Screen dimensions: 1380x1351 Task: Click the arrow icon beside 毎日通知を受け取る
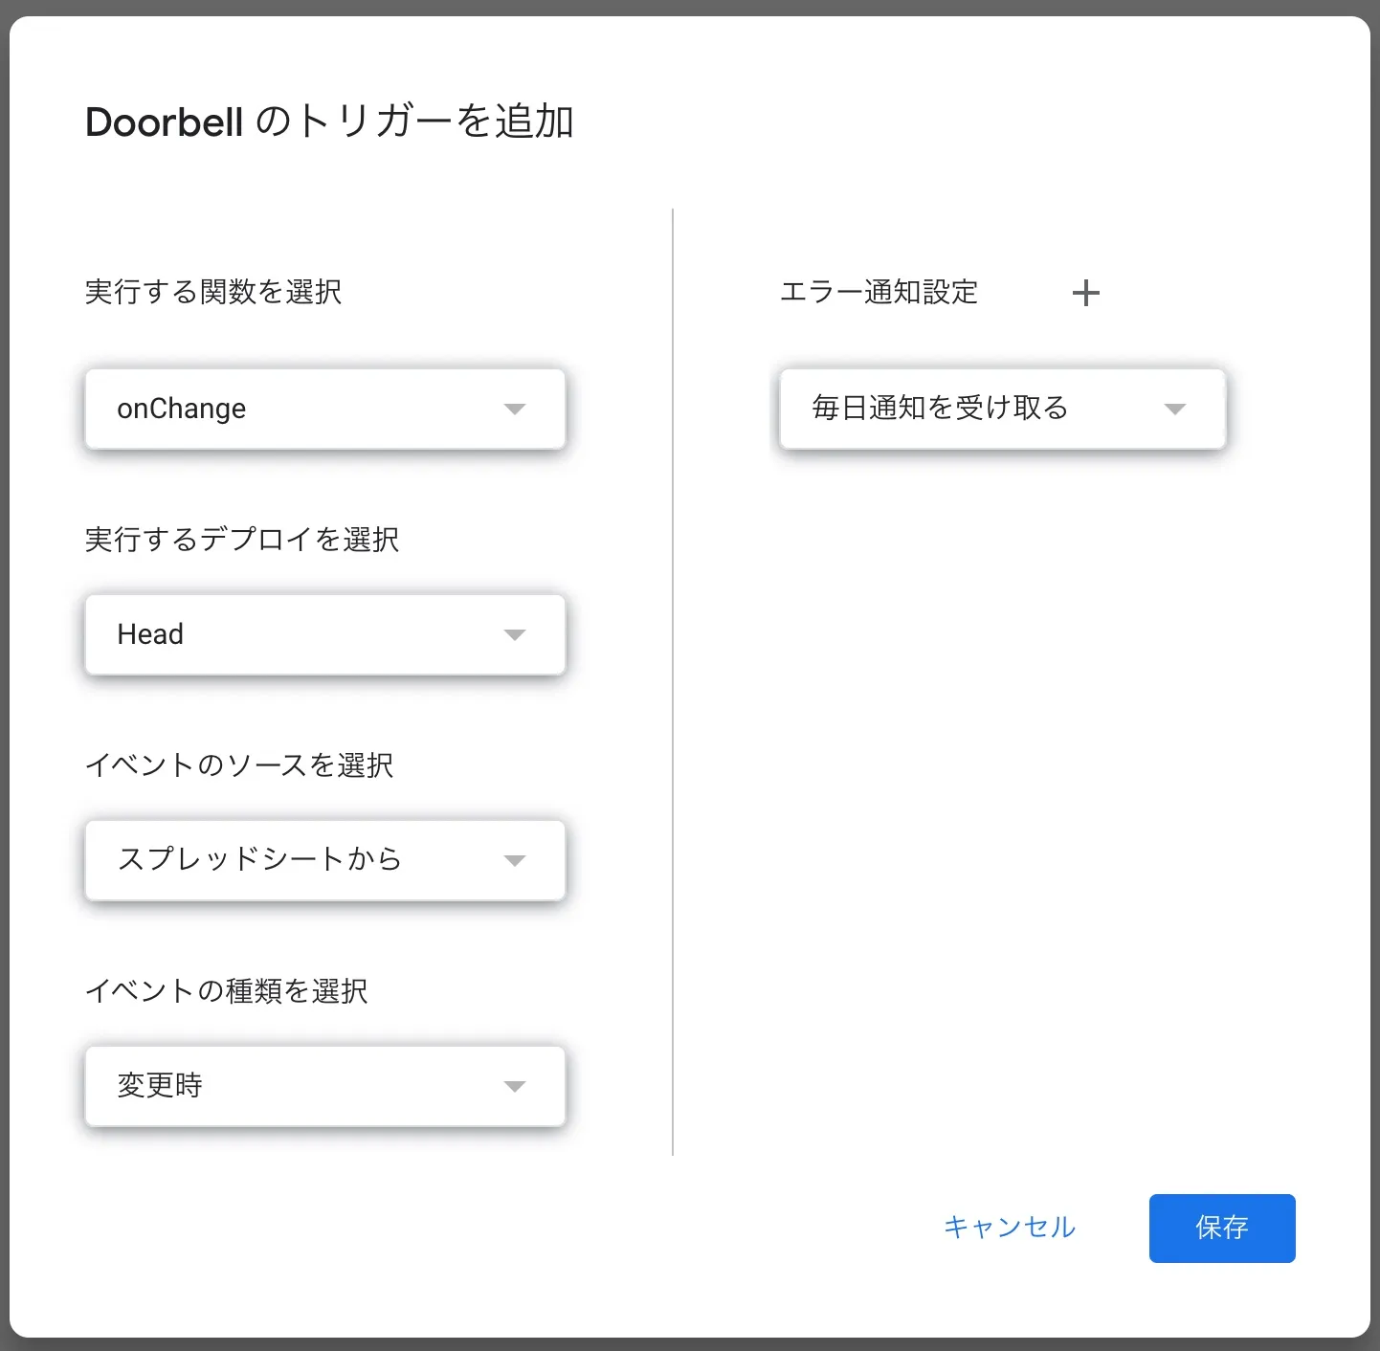point(1174,410)
